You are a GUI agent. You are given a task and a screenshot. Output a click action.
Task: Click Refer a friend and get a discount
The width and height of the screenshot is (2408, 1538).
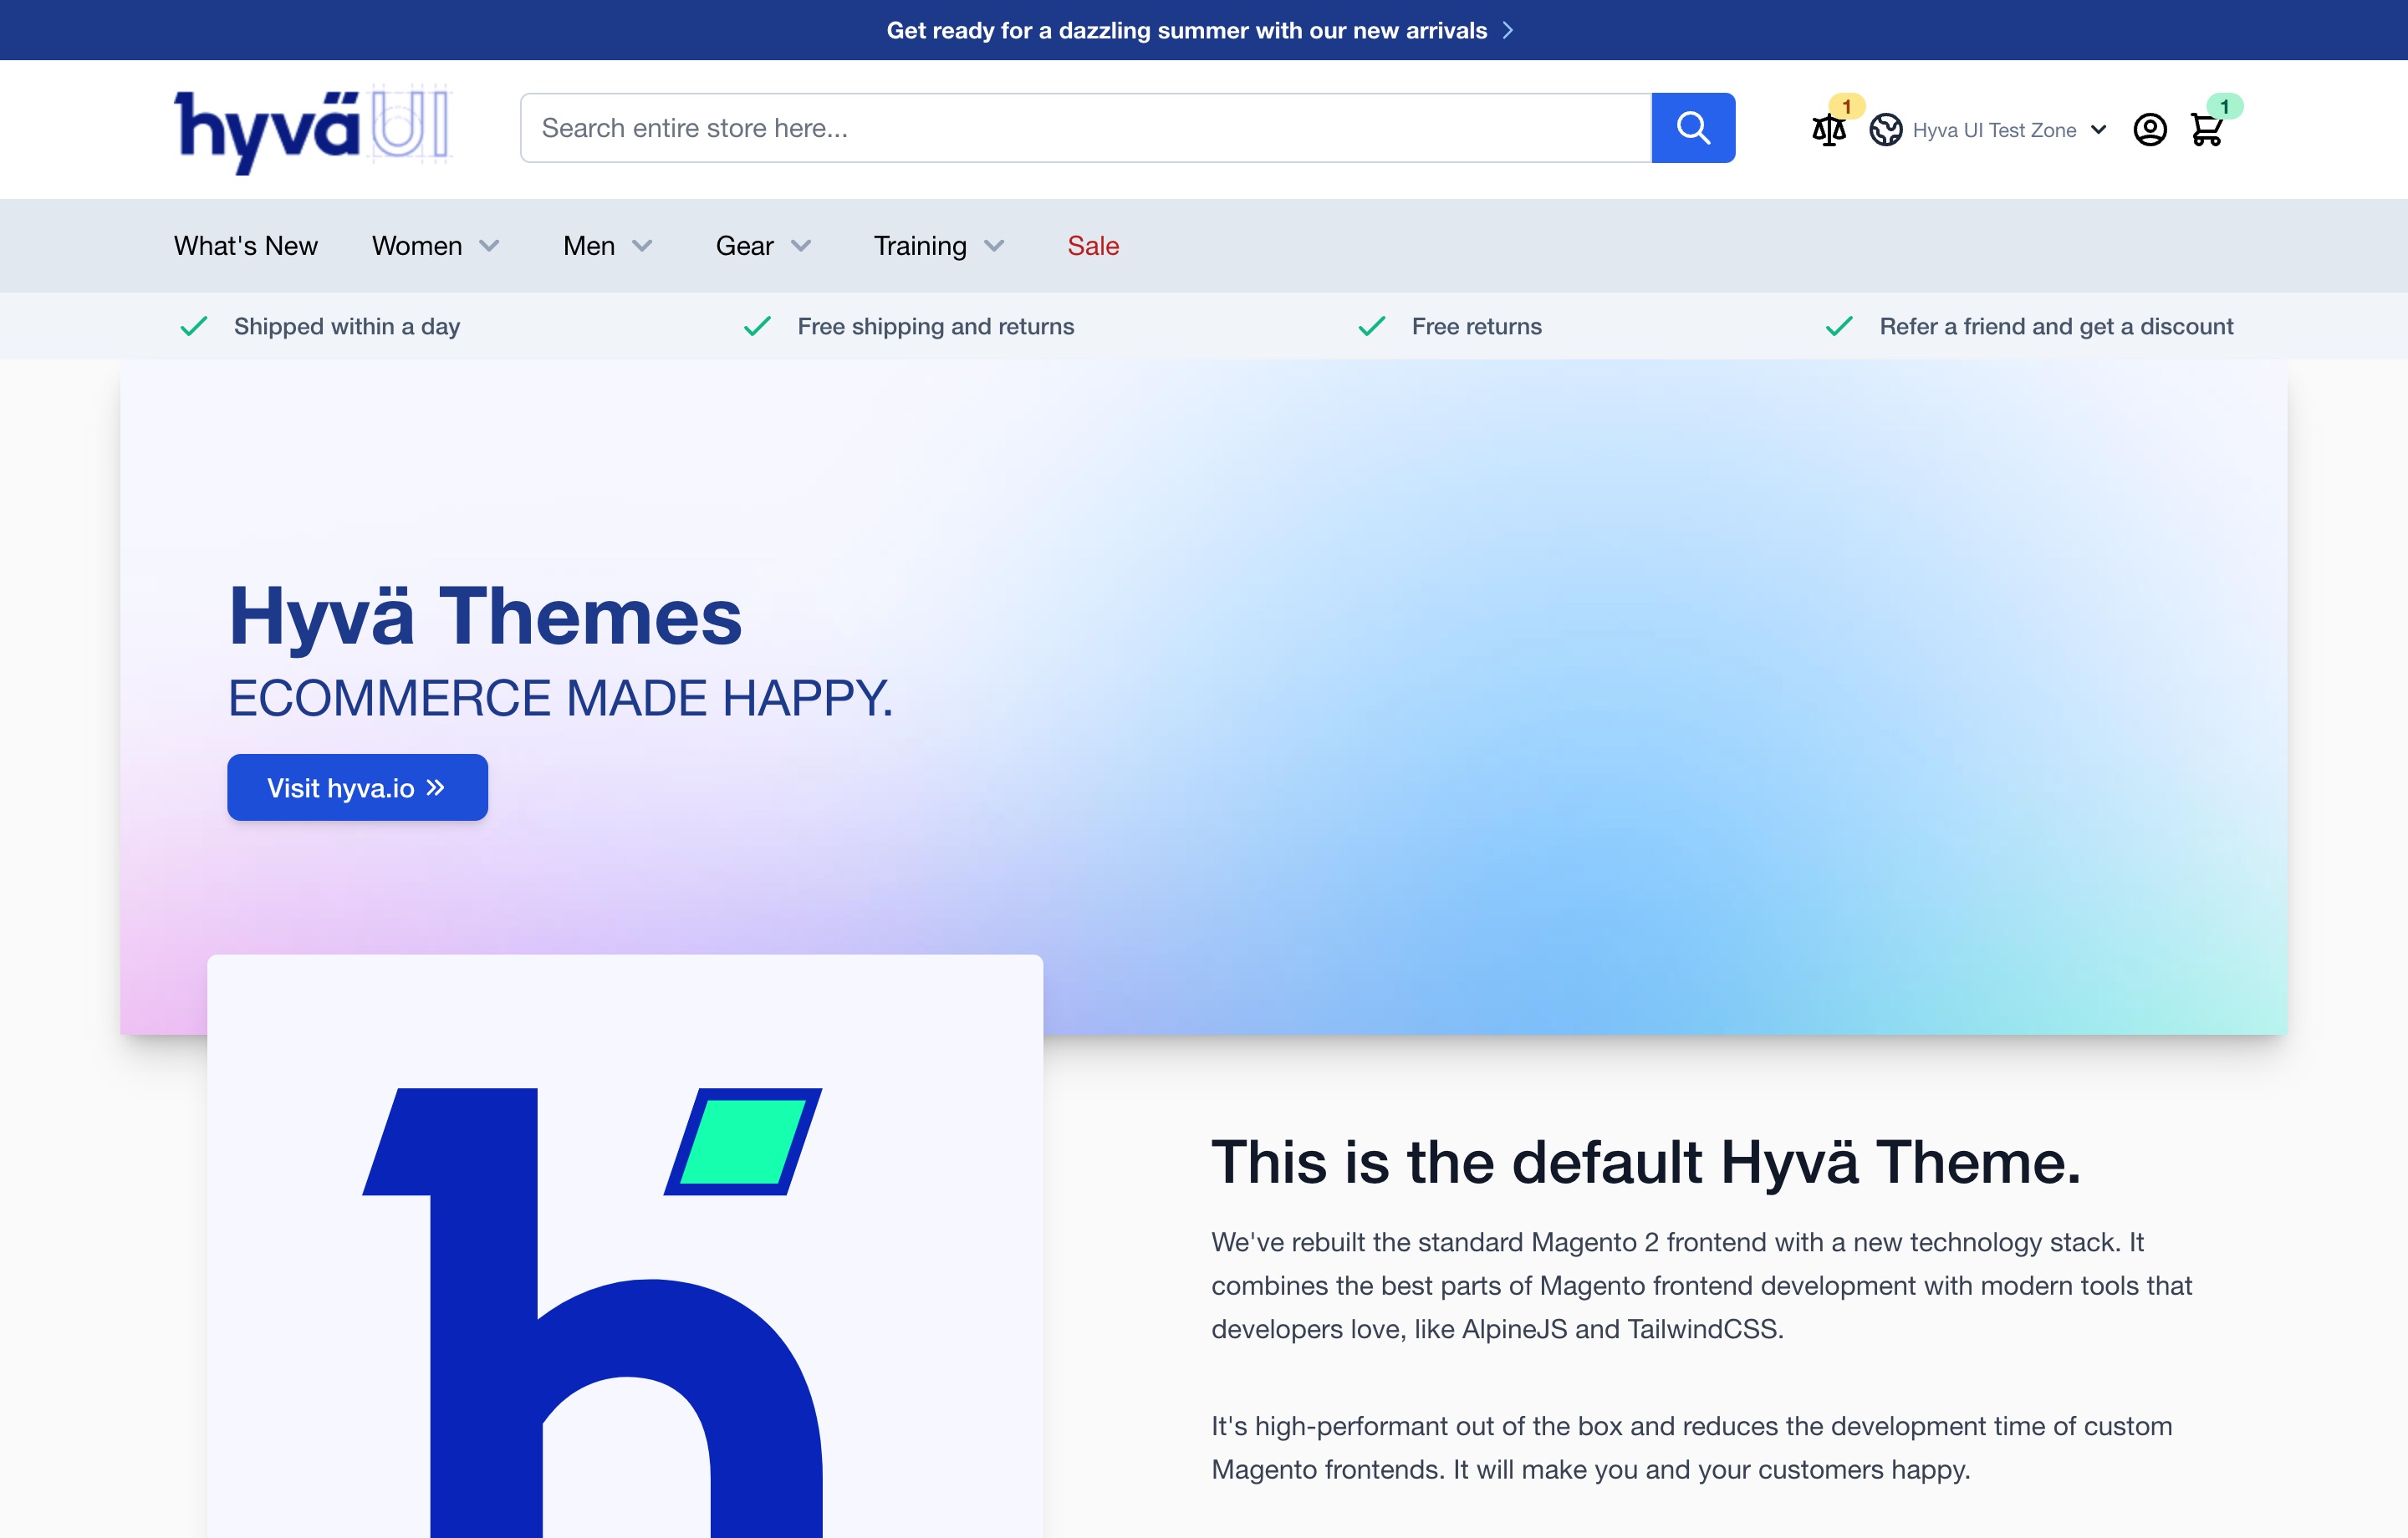2056,326
